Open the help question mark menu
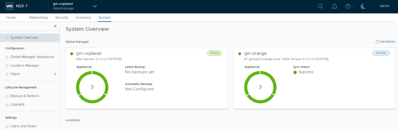Viewport: 398px width, 131px height. [x=349, y=6]
